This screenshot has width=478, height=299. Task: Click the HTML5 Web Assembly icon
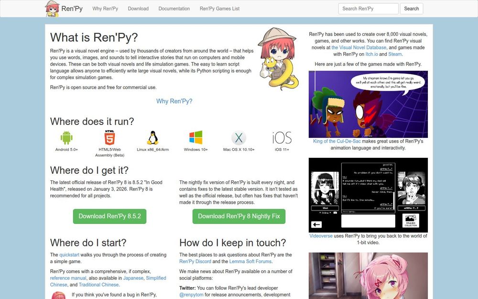click(110, 137)
